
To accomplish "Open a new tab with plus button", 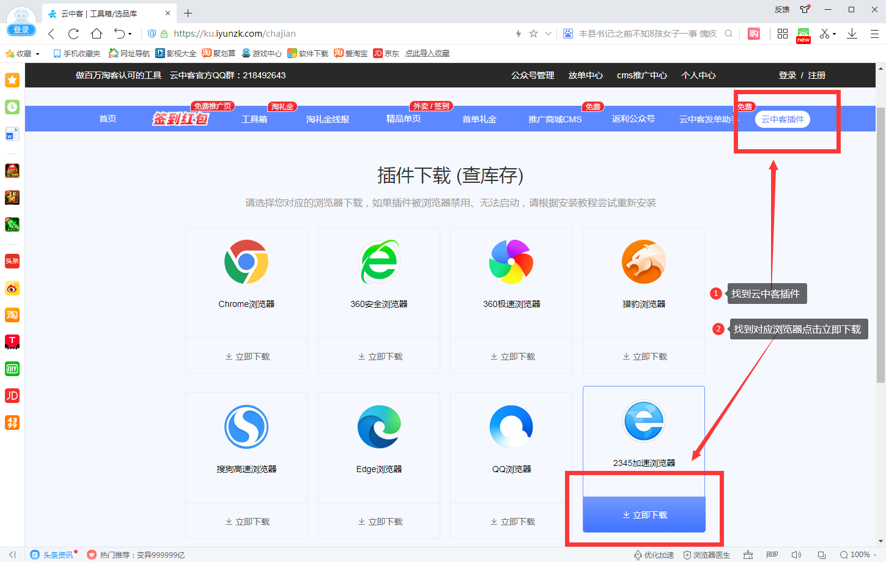I will tap(188, 13).
